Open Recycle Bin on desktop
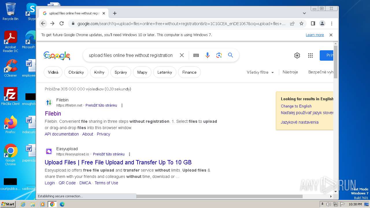Viewport: 370px width, 208px height. 10,12
